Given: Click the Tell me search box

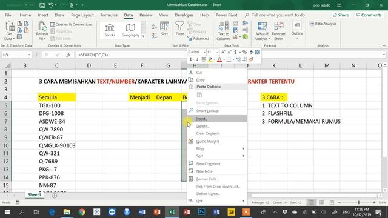Looking at the screenshot, I should coord(275,15).
